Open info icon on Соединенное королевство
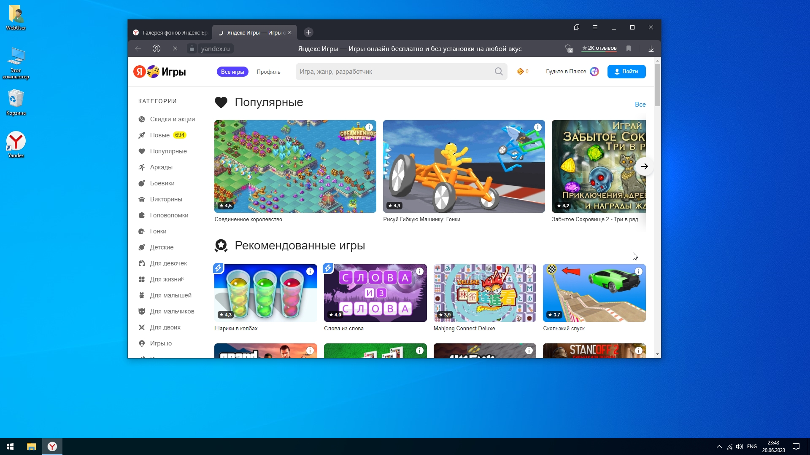Image resolution: width=810 pixels, height=455 pixels. tap(369, 127)
